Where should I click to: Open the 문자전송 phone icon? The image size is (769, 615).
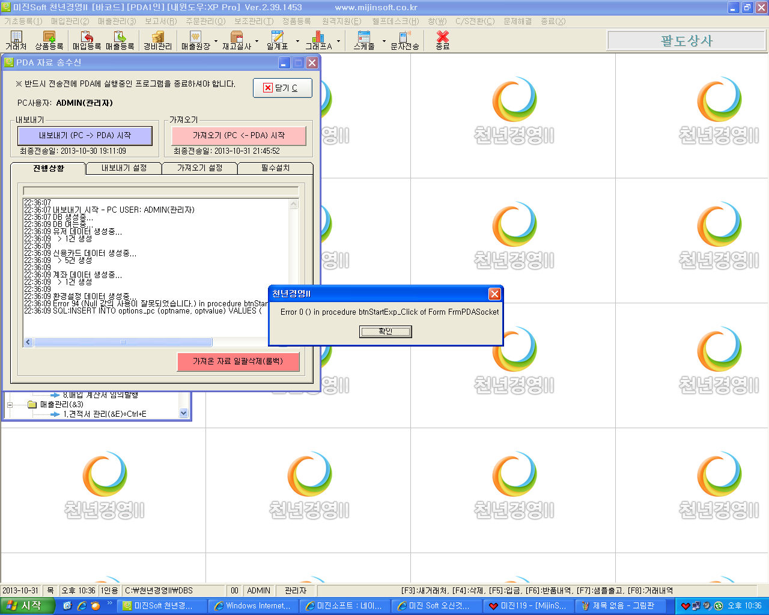click(x=405, y=41)
